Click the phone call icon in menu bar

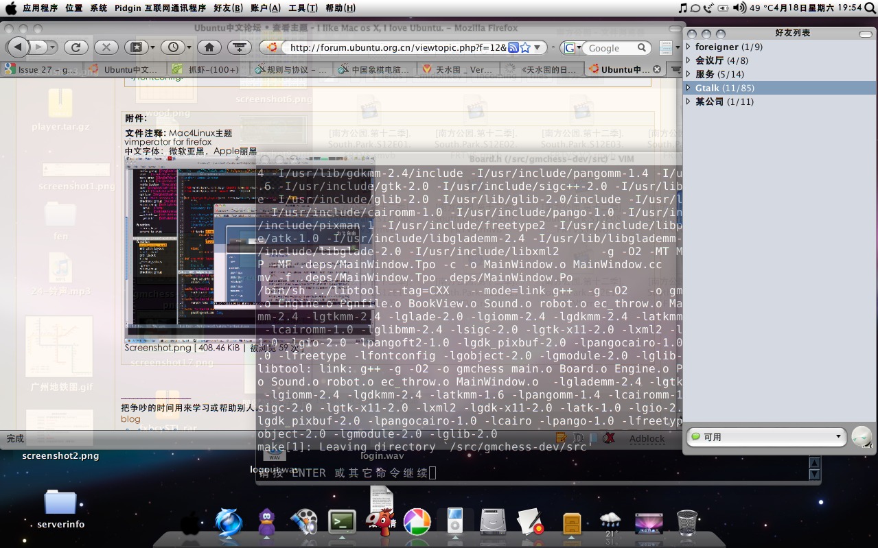pos(710,8)
